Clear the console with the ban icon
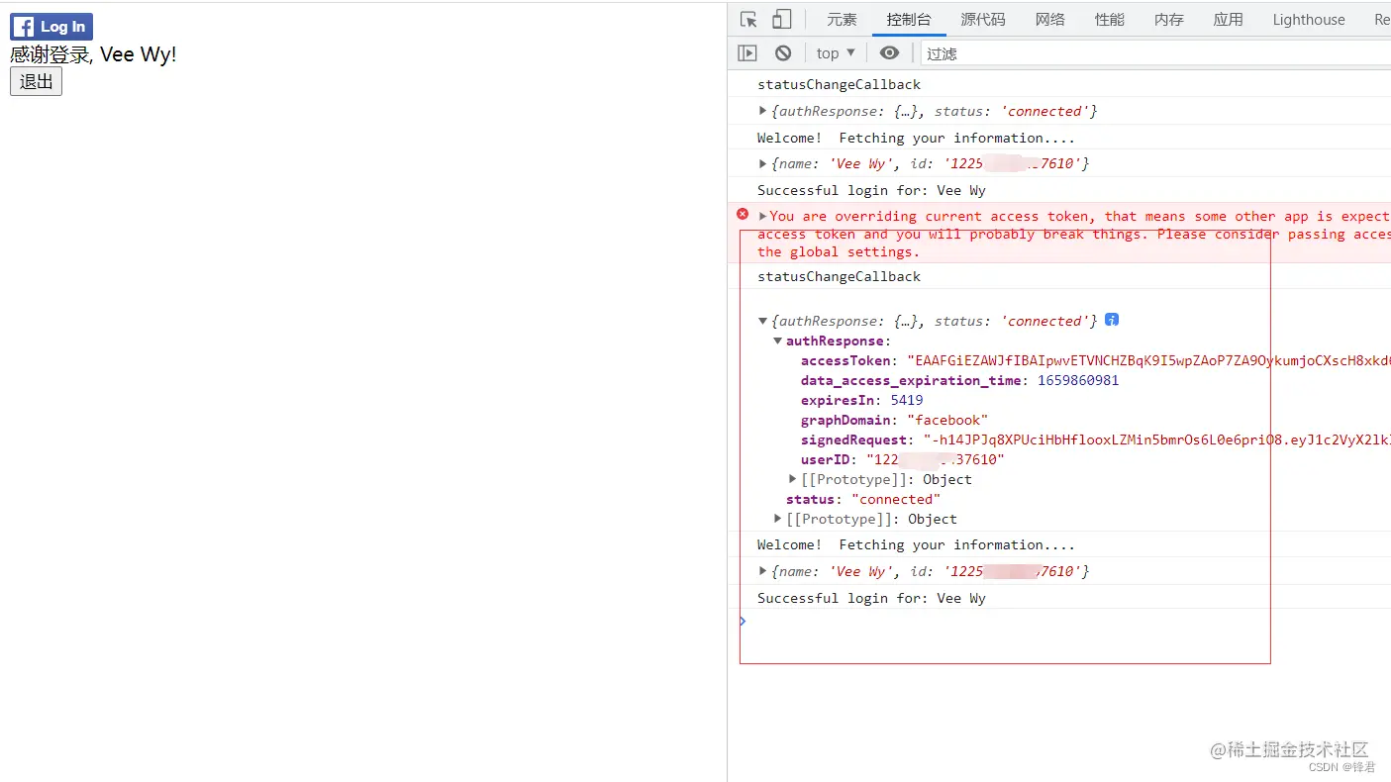Screen dimensions: 1391x782 (783, 53)
